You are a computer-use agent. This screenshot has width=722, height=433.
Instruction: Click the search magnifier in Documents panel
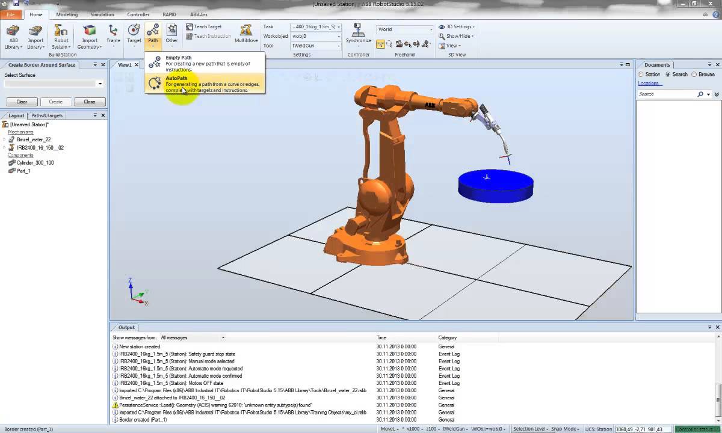(700, 94)
